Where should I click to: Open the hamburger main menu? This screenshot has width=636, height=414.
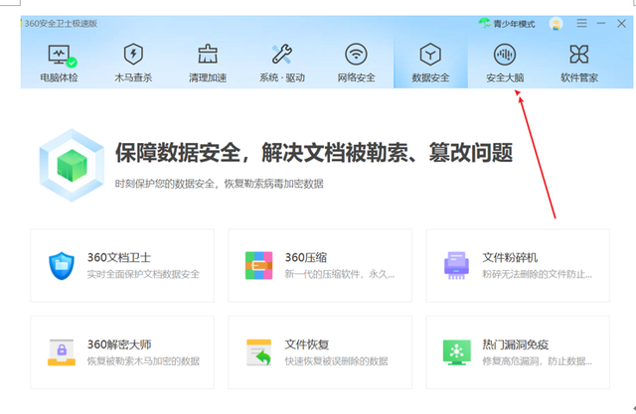click(x=581, y=23)
